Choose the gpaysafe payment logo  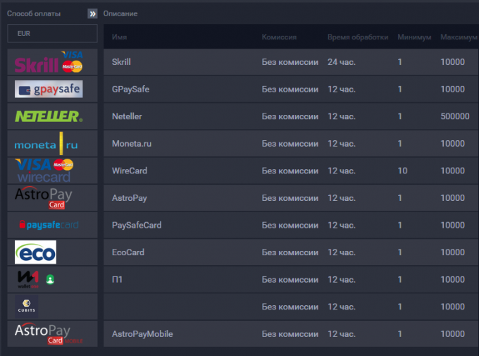(x=49, y=89)
